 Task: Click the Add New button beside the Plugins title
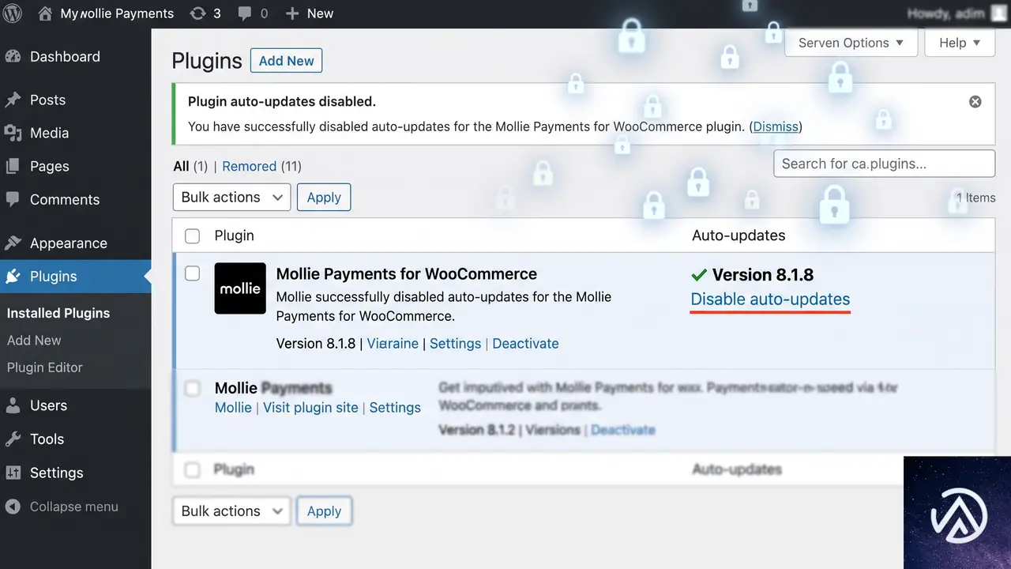pyautogui.click(x=286, y=61)
